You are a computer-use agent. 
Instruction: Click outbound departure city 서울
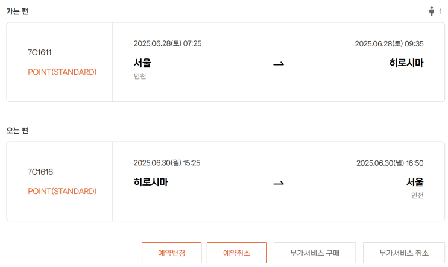point(142,63)
